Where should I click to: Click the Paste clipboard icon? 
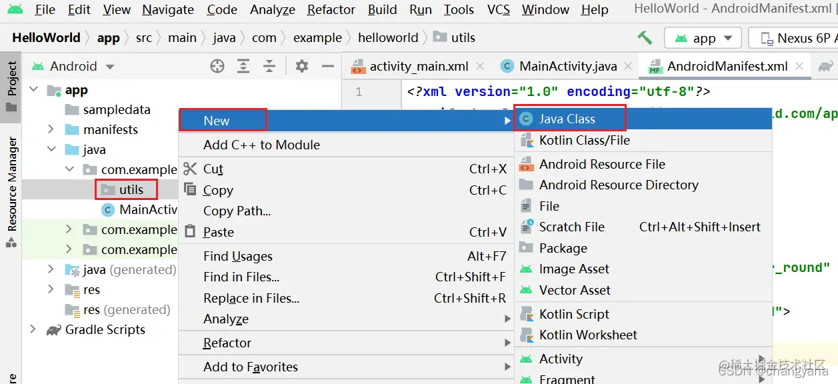(191, 231)
